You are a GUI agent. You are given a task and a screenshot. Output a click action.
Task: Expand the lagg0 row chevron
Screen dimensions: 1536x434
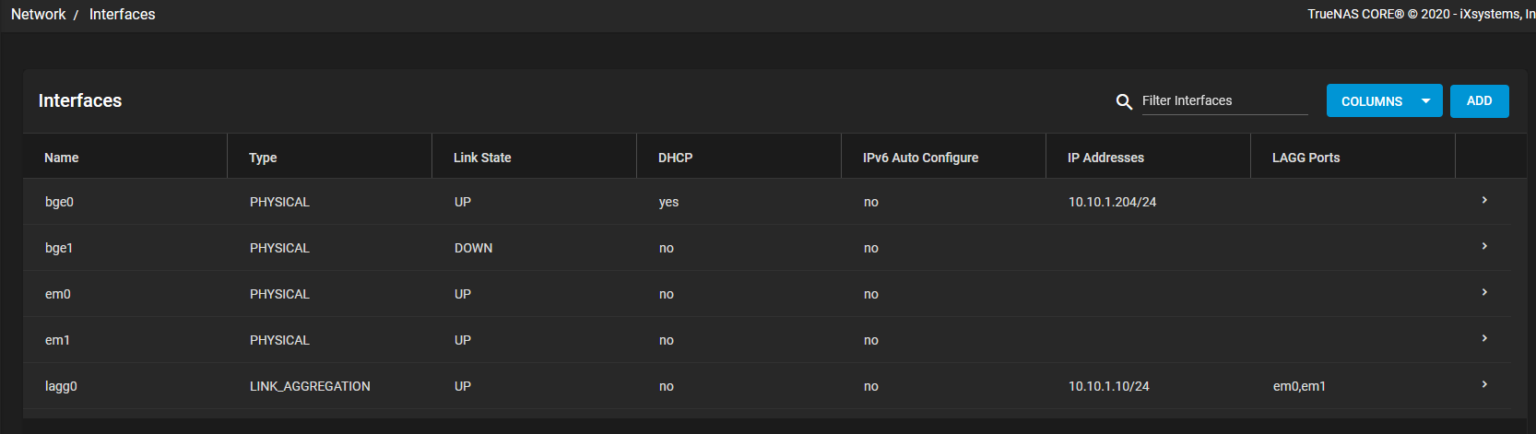[1484, 384]
